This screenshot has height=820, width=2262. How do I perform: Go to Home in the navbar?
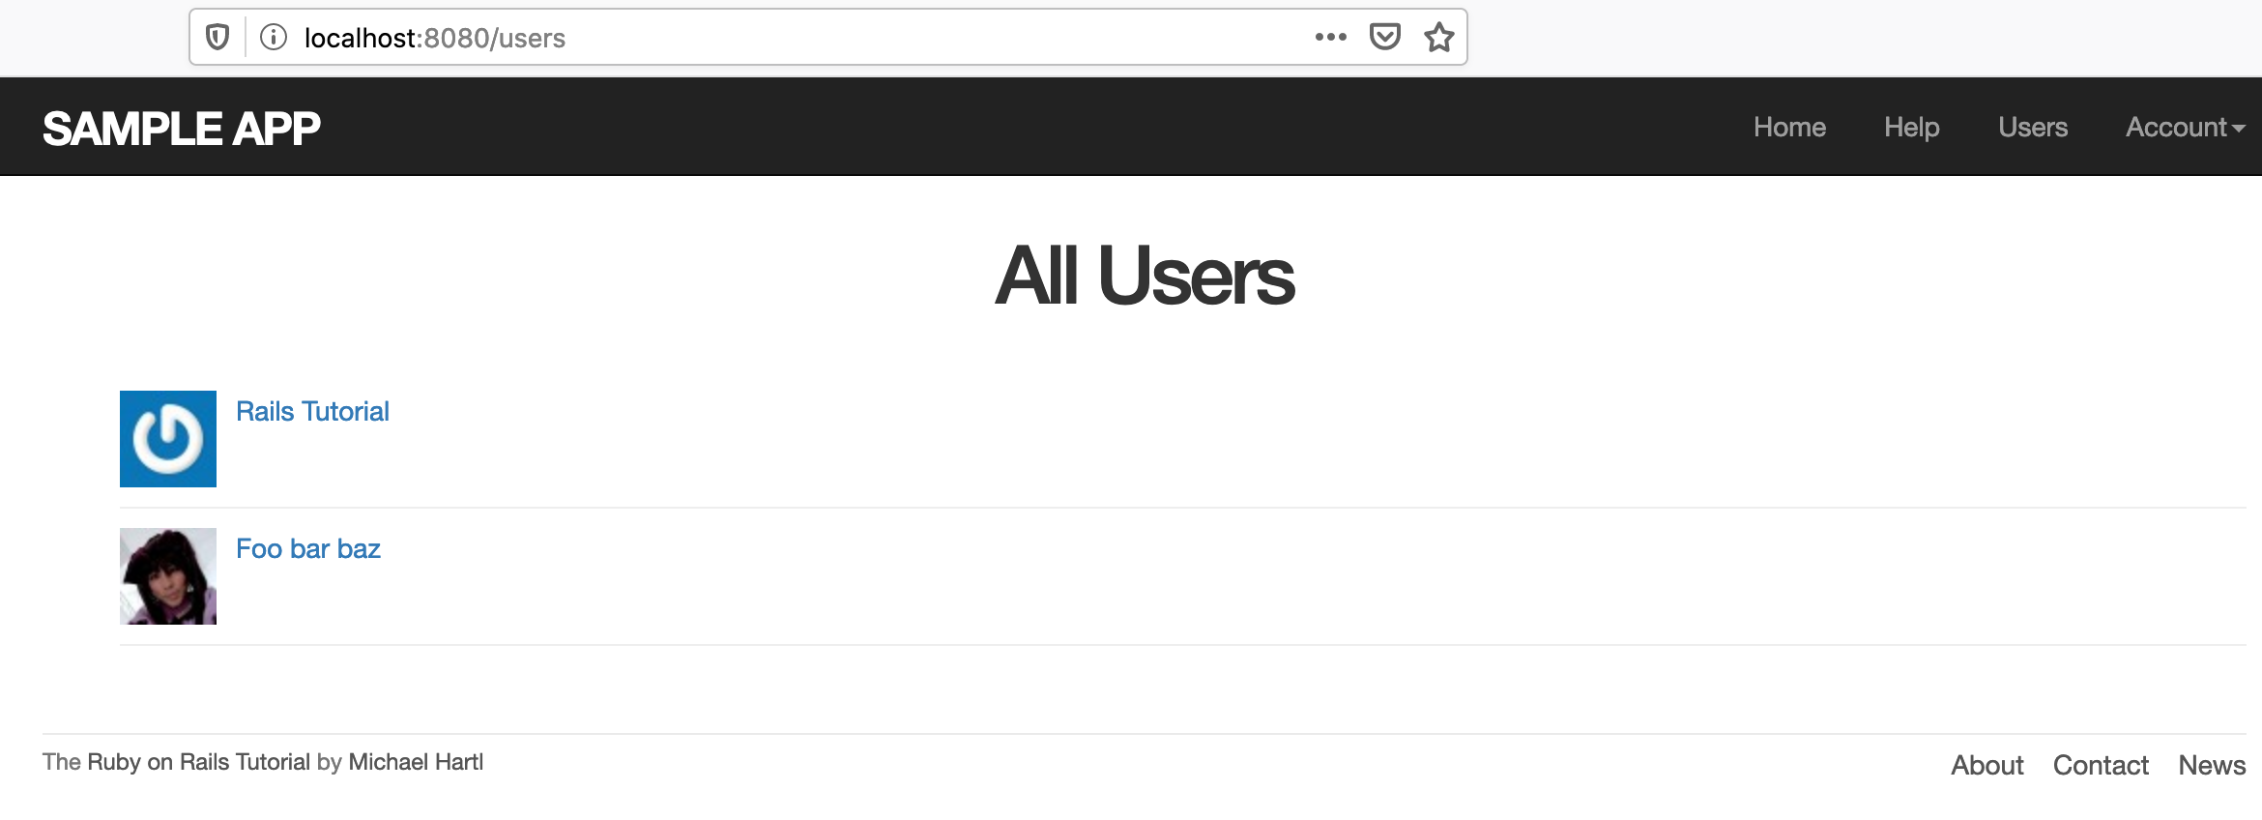[1789, 127]
